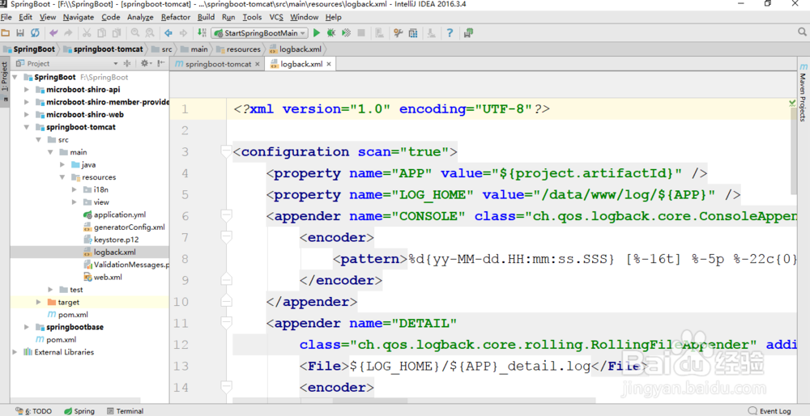Hide the Project panel with collapse icon
The width and height of the screenshot is (810, 416).
[x=161, y=63]
